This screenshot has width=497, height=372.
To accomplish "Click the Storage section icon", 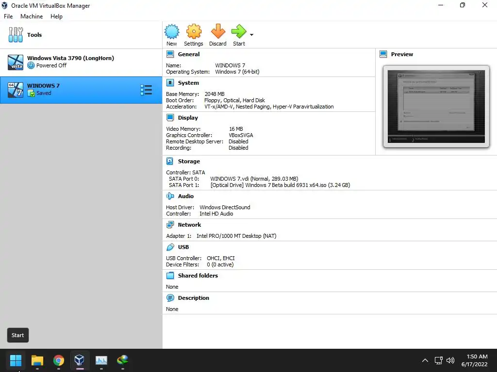I will point(170,161).
